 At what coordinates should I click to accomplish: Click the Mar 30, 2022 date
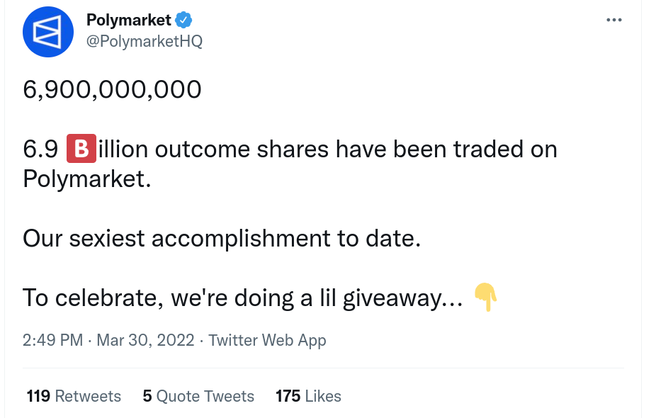click(x=145, y=340)
